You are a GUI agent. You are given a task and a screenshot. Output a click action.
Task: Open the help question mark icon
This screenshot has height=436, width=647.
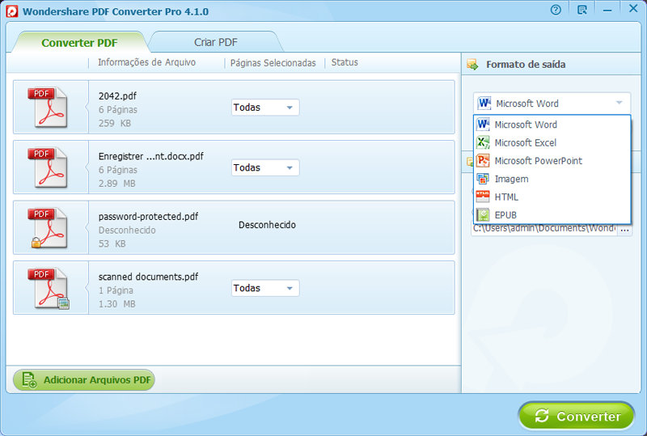556,11
